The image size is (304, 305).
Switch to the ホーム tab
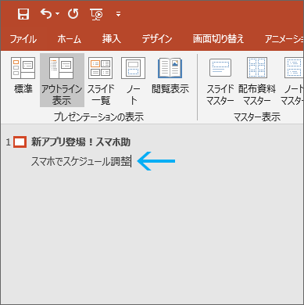[x=70, y=39]
